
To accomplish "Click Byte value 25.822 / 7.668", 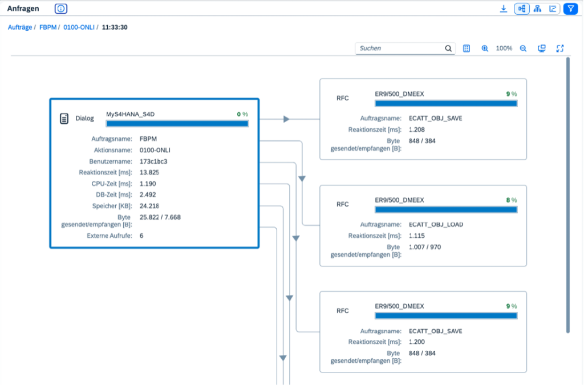I will 160,217.
